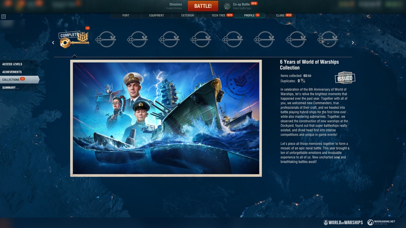Open Achievements in sidebar
Screen dimensions: 406x228
coord(19,72)
